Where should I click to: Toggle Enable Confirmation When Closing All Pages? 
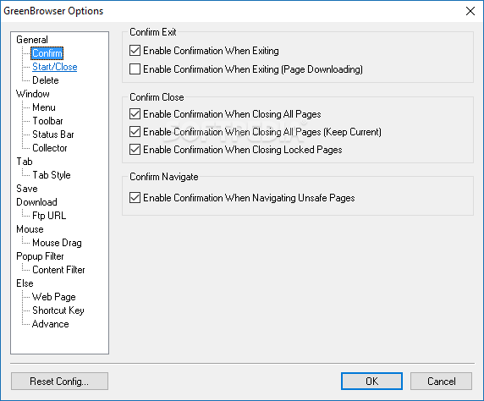click(135, 114)
